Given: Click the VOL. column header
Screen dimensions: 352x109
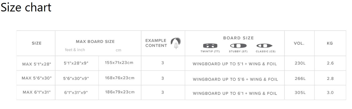Looking at the screenshot, I should [299, 43].
